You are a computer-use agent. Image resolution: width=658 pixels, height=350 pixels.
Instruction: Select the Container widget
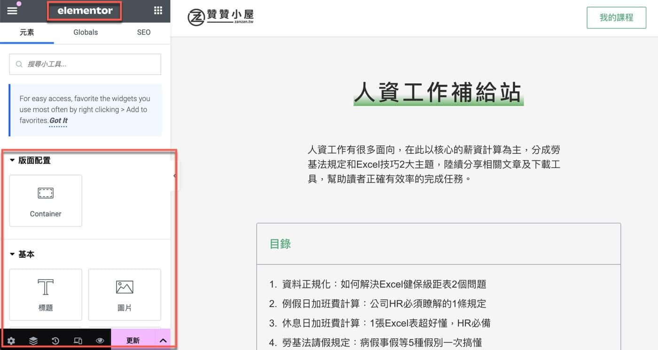[46, 201]
